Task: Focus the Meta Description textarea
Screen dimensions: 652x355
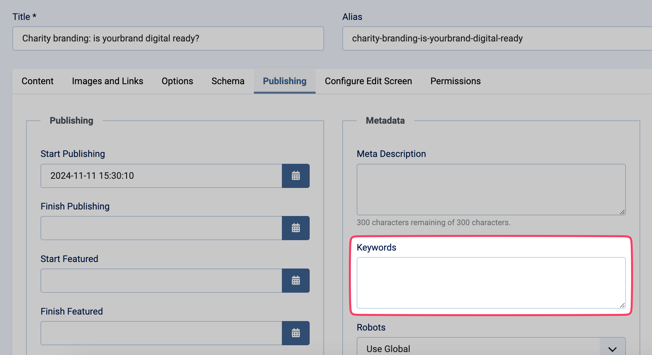Action: [x=491, y=189]
